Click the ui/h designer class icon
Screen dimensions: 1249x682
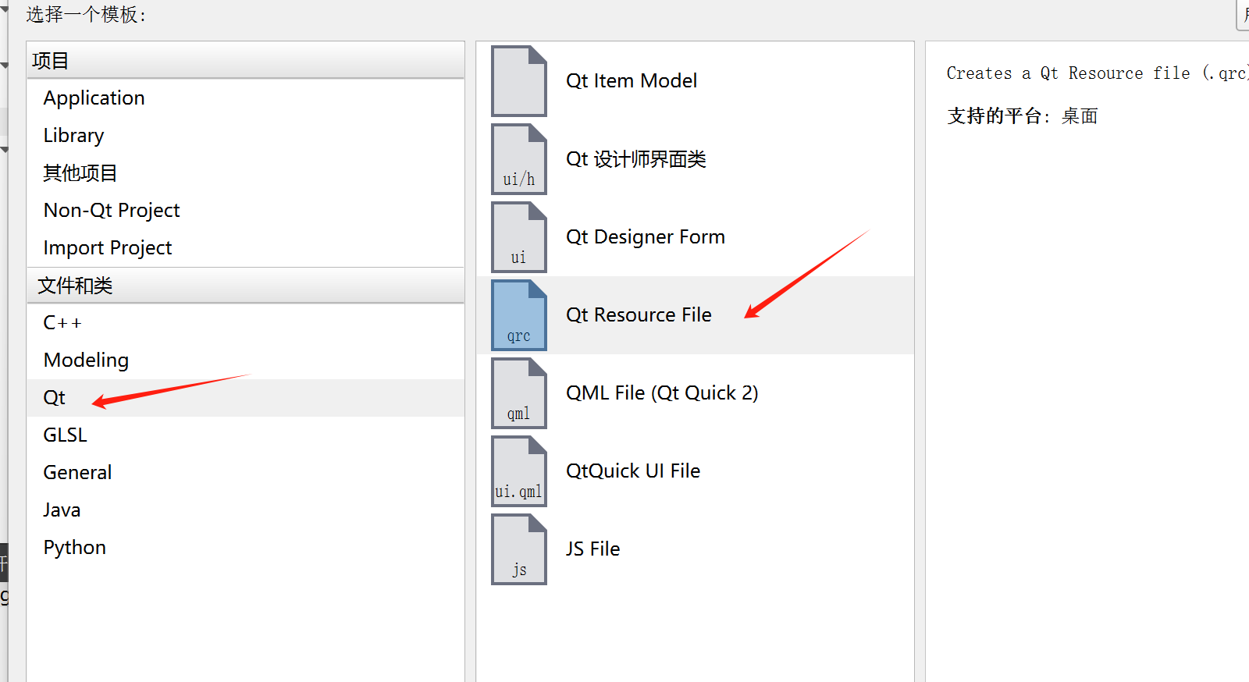[x=519, y=159]
